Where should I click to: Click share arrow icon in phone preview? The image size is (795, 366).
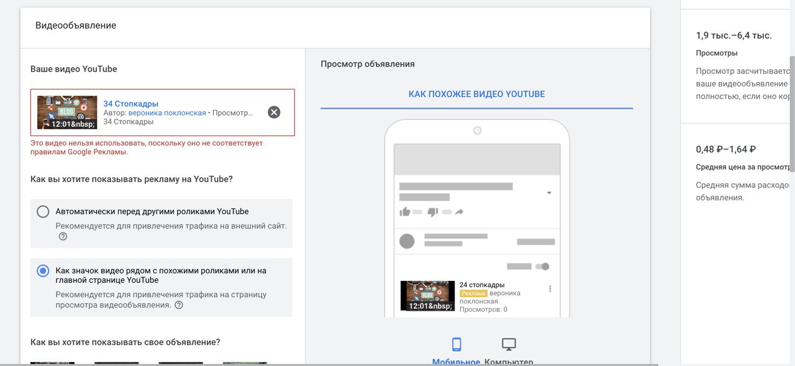pos(460,212)
